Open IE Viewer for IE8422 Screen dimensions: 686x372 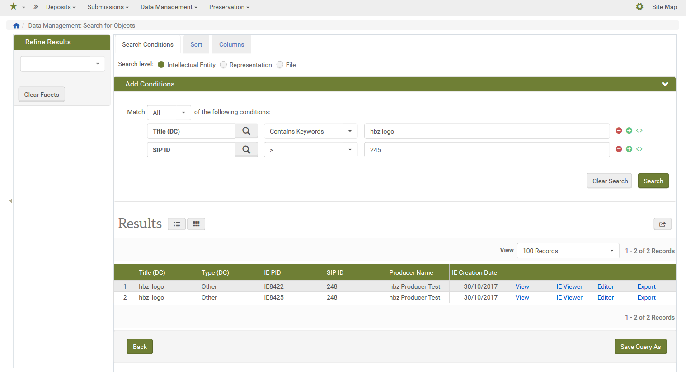[x=569, y=286]
